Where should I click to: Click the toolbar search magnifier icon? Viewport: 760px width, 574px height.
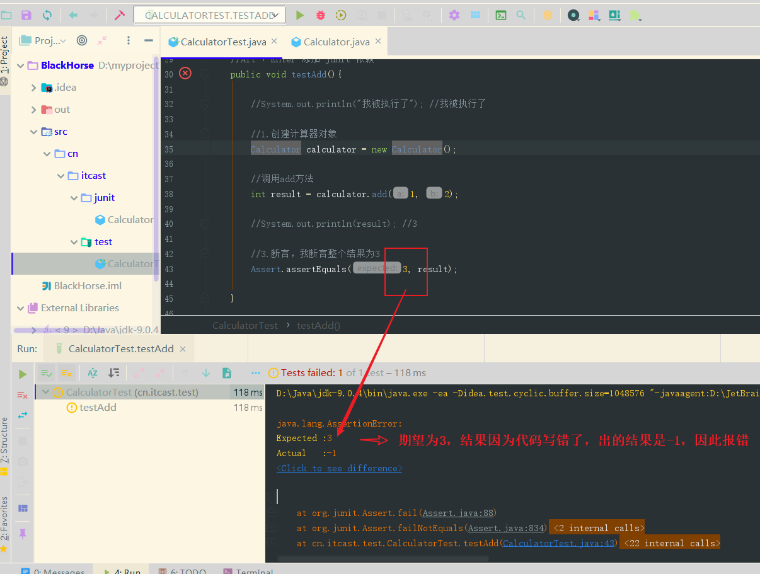point(521,15)
